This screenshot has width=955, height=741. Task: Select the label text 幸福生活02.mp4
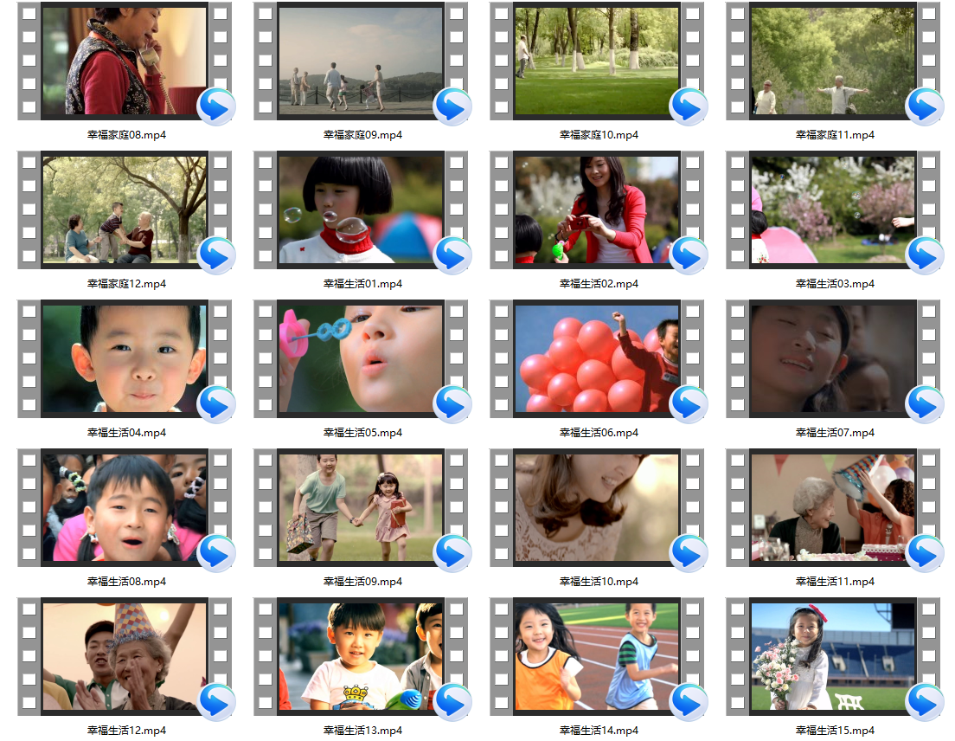(x=599, y=283)
